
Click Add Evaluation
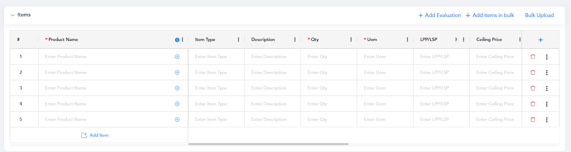[440, 15]
